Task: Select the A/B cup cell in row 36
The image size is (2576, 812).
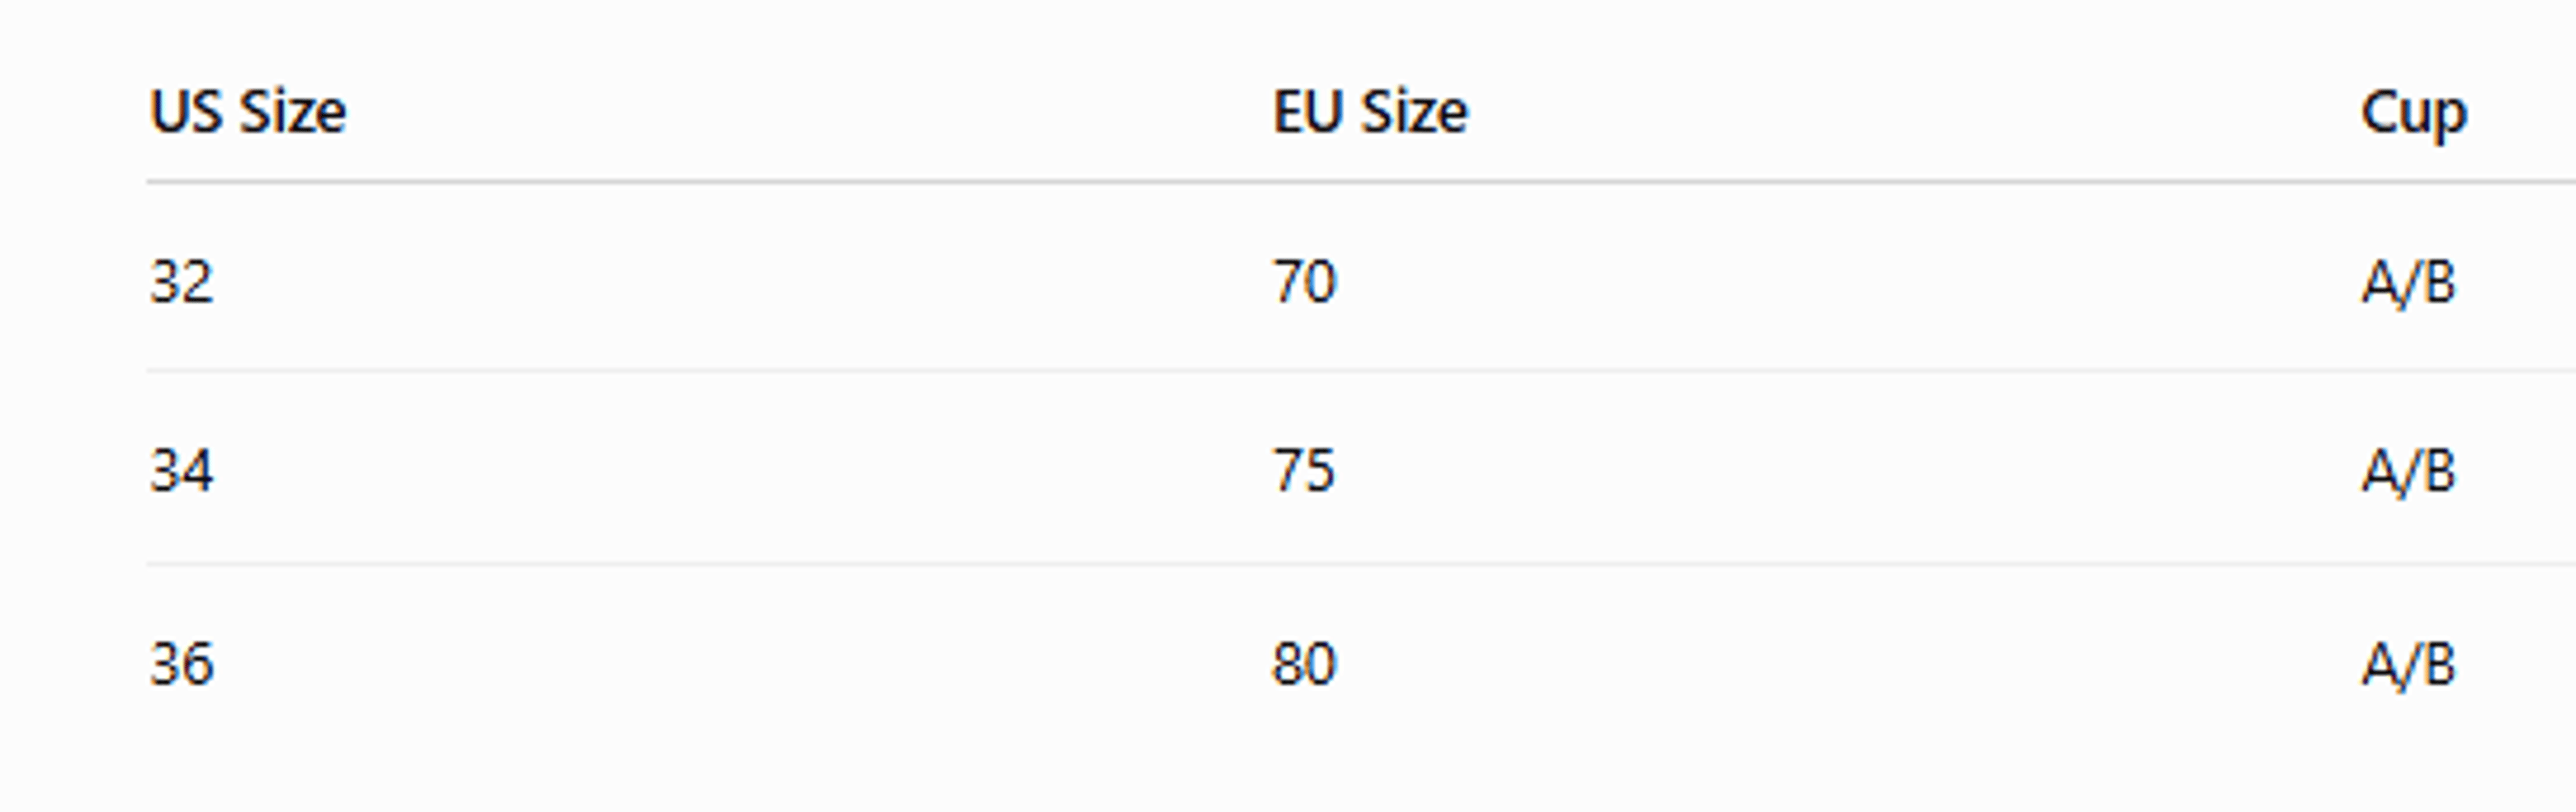Action: [x=2409, y=665]
